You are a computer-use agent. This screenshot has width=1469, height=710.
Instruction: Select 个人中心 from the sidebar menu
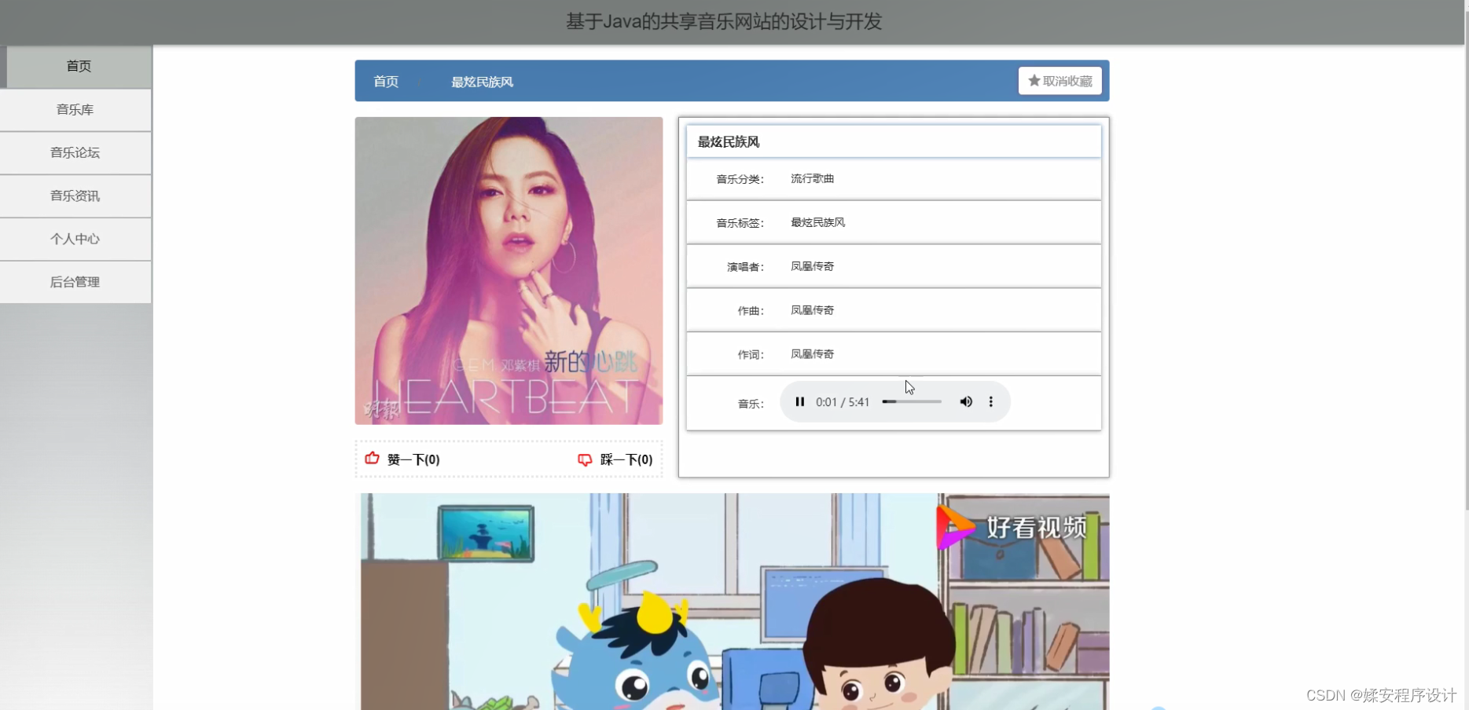coord(75,239)
